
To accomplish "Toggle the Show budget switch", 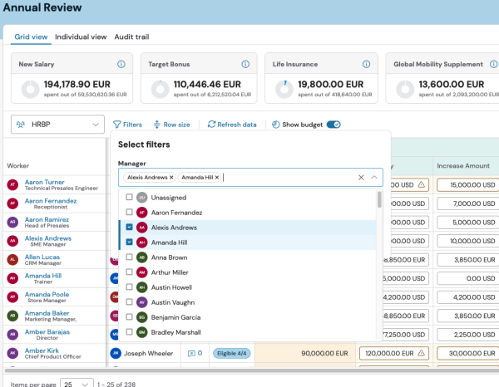I will click(x=333, y=125).
